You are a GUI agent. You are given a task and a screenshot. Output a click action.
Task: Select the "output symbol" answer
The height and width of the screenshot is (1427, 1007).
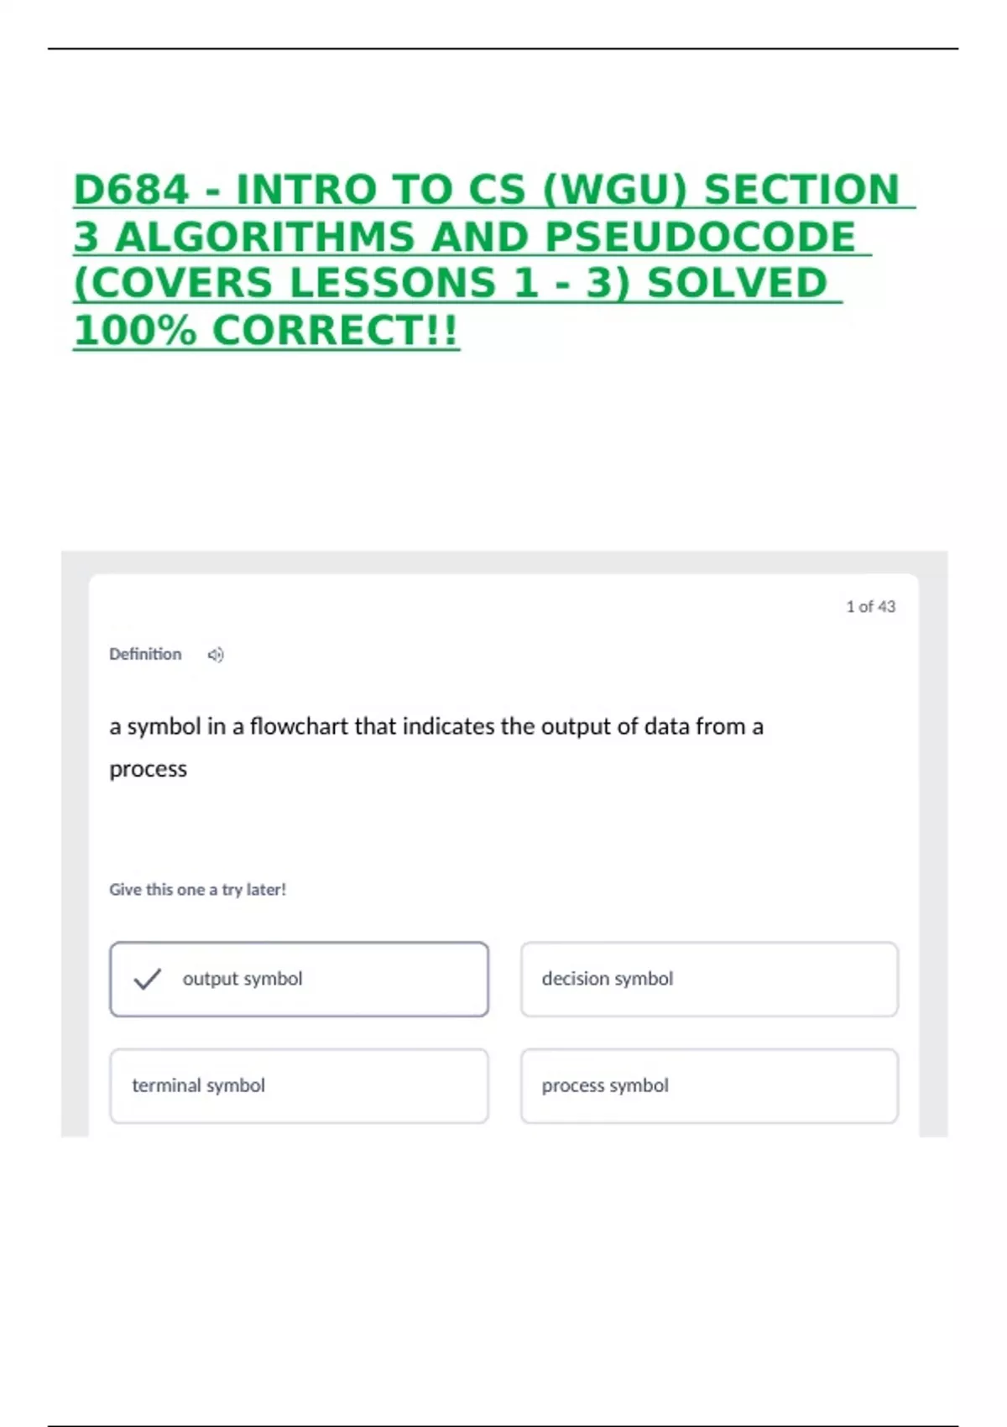coord(299,979)
